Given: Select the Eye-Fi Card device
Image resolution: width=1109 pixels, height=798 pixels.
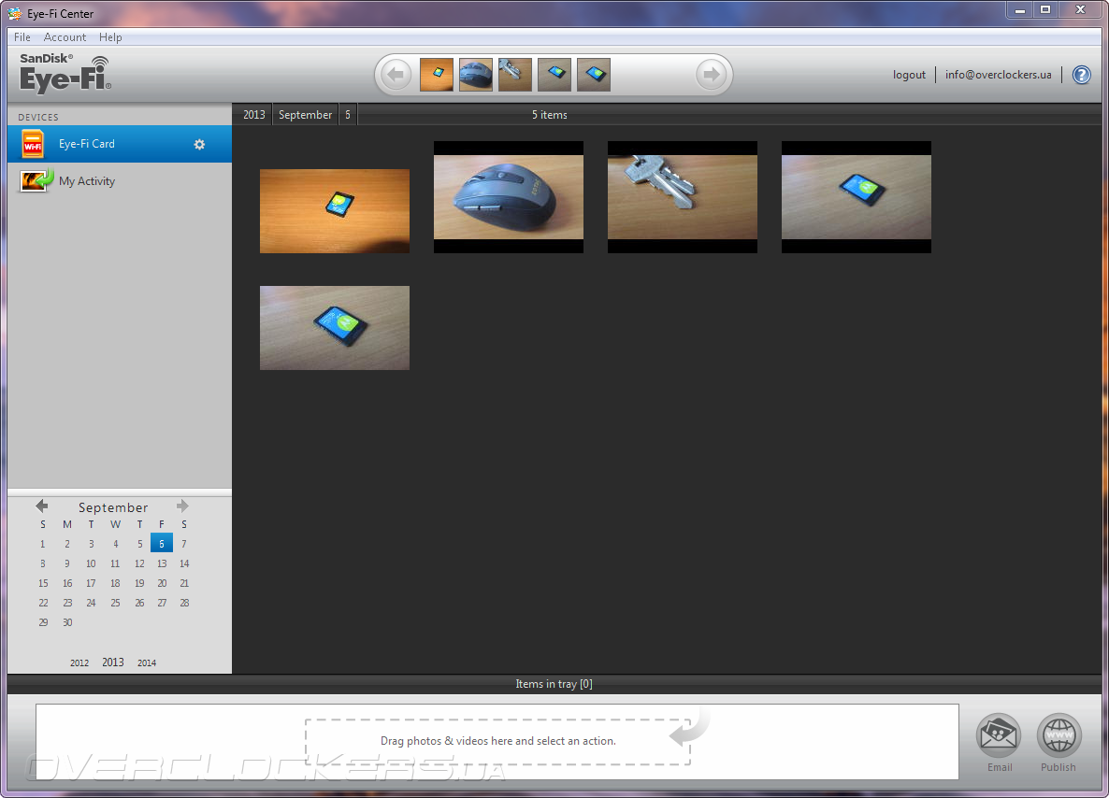Looking at the screenshot, I should click(120, 144).
